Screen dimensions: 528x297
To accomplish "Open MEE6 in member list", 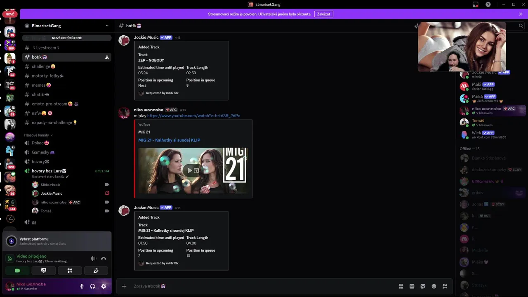I will click(x=493, y=98).
